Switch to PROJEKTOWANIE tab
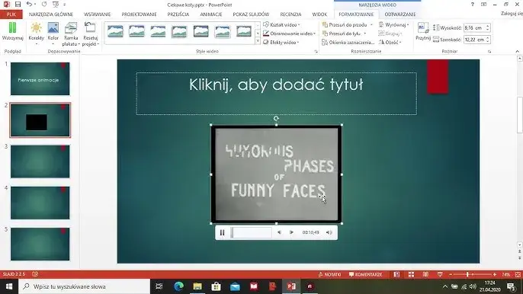Image resolution: width=523 pixels, height=294 pixels. pos(139,14)
